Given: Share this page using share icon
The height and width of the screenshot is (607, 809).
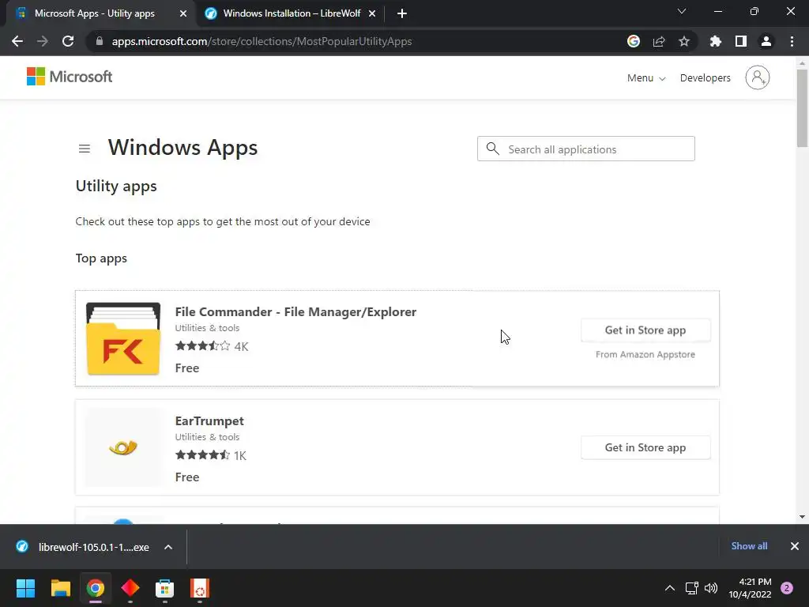Looking at the screenshot, I should pyautogui.click(x=659, y=41).
